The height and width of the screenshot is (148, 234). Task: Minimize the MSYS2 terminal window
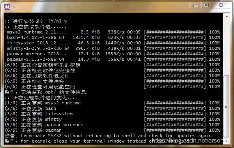point(196,5)
